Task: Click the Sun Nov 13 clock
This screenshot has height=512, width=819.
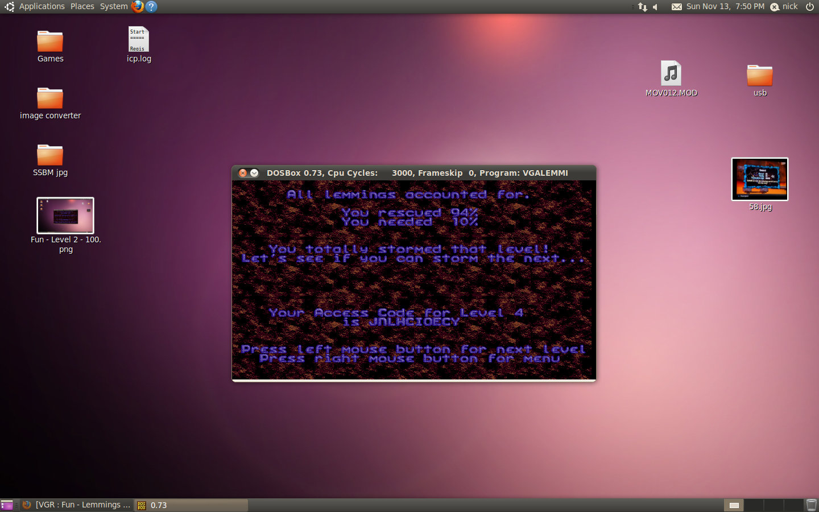Action: click(725, 6)
